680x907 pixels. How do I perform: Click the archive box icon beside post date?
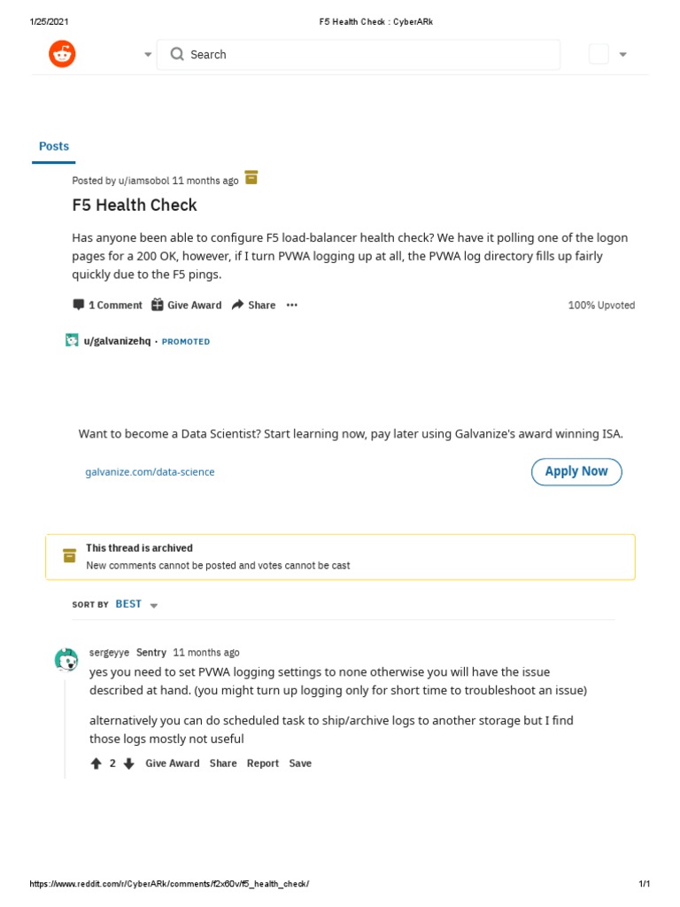pyautogui.click(x=251, y=178)
